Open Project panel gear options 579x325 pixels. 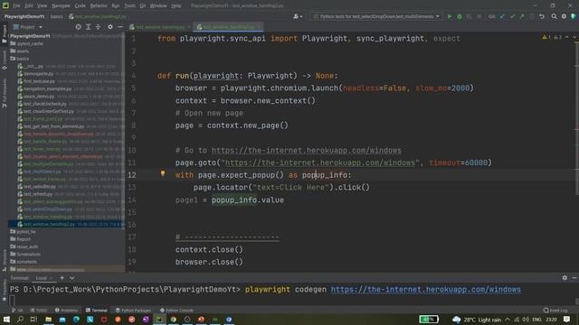[x=110, y=27]
